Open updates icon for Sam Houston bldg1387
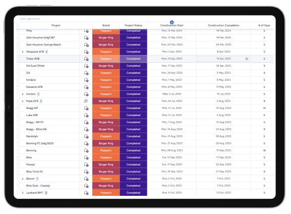The width and height of the screenshot is (291, 214). pos(86,38)
